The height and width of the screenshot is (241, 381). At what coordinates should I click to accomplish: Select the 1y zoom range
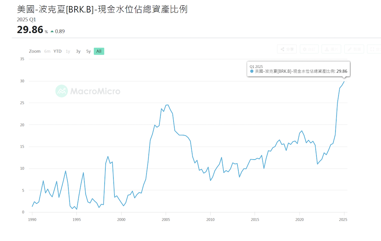point(68,51)
